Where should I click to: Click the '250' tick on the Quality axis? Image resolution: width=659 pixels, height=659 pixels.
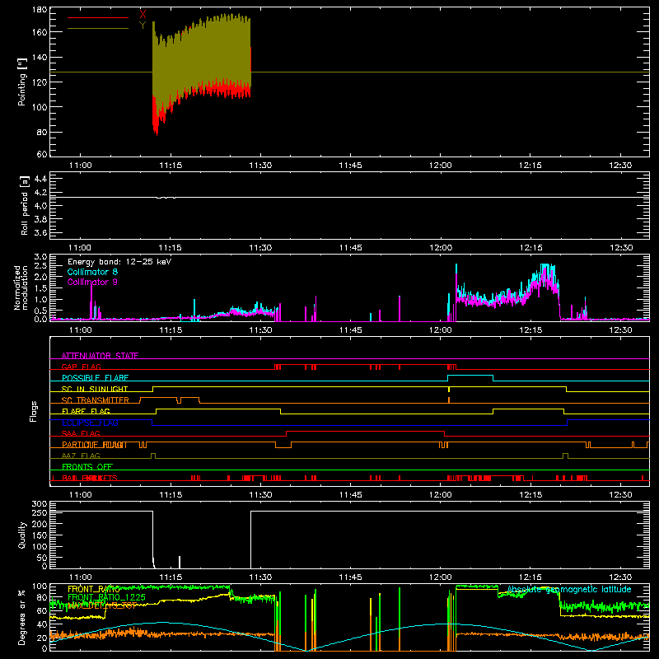40,512
